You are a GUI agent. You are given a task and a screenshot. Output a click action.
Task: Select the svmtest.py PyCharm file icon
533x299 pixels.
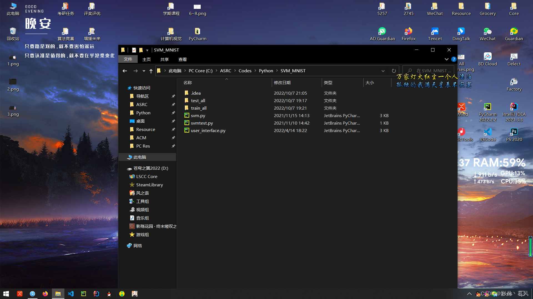coord(187,123)
